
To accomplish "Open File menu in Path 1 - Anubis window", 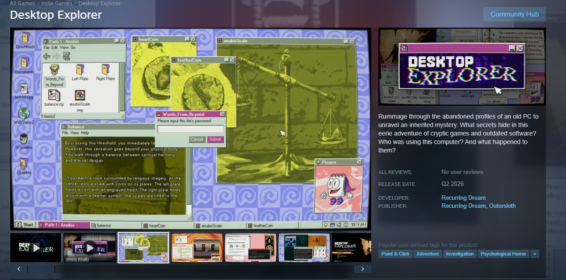I will [x=46, y=47].
